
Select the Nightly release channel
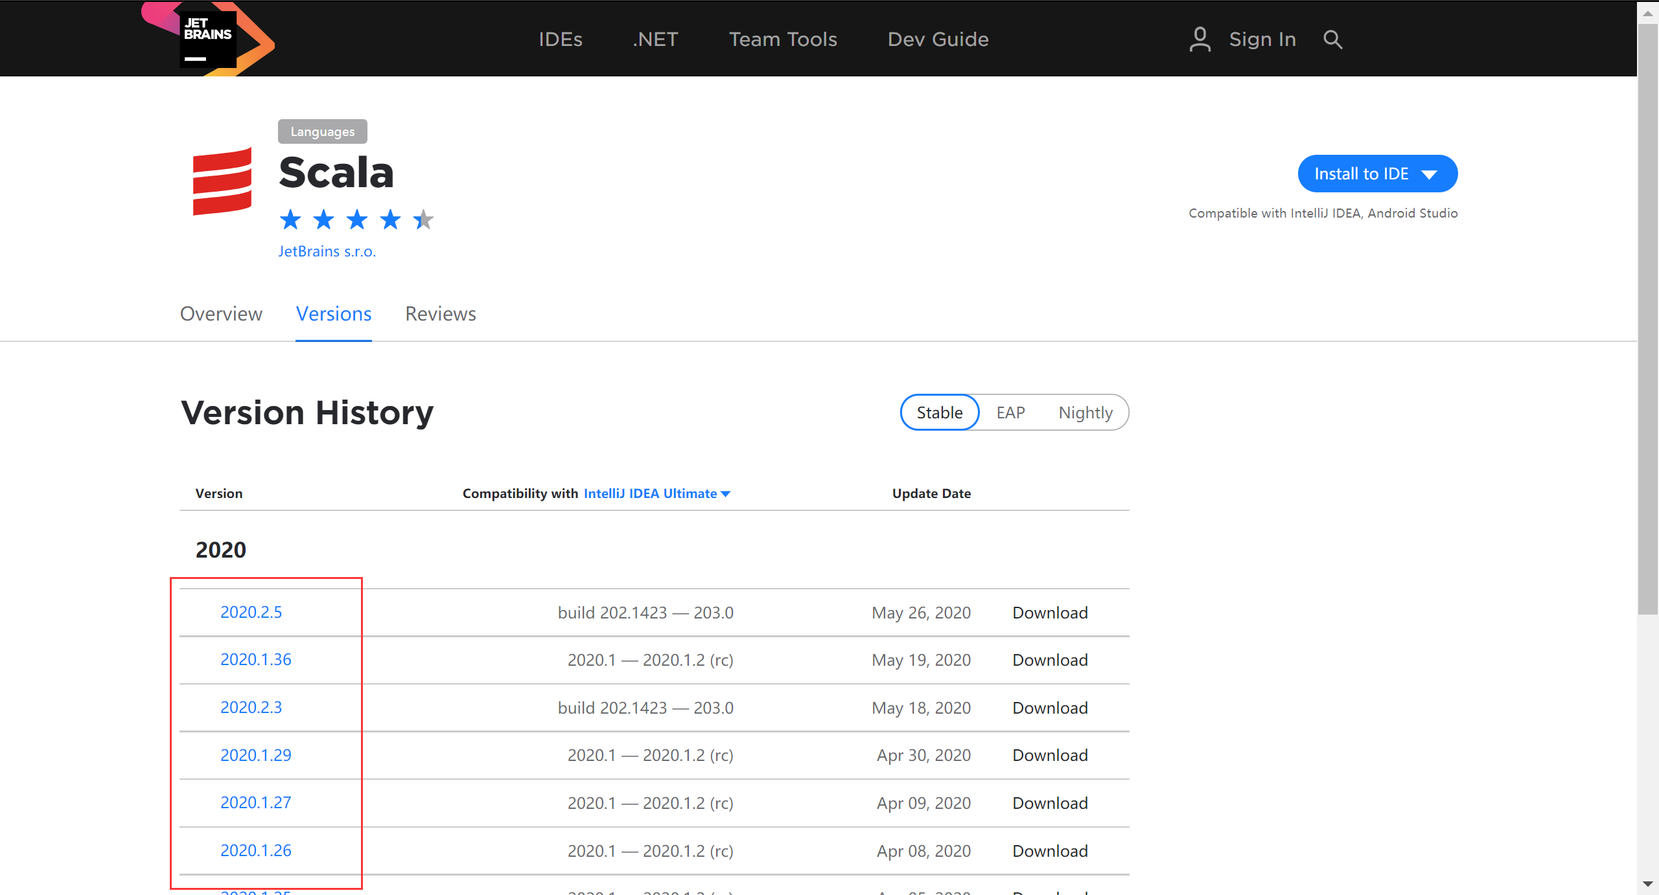tap(1085, 412)
